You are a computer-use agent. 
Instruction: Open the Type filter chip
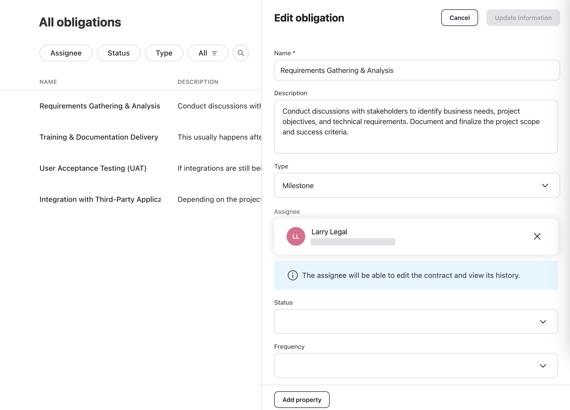164,53
